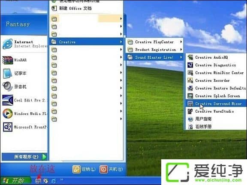Click the 关机 shutdown button
The image size is (247, 185).
pos(111,169)
